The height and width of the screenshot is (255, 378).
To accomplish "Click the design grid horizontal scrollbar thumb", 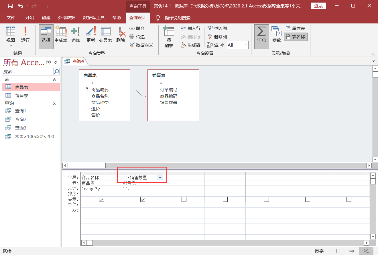I will [90, 243].
